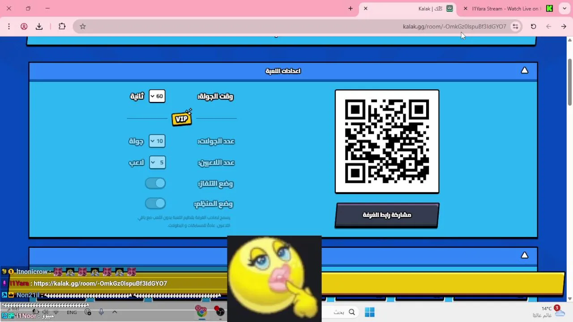The width and height of the screenshot is (573, 322).
Task: Show hidden tray icons chevron
Action: pos(115,312)
